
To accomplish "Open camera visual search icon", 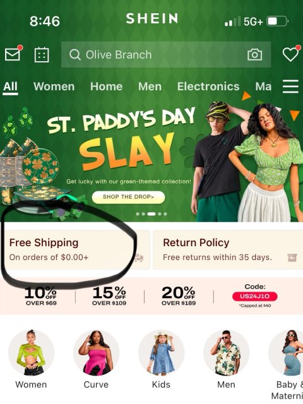I will pos(254,55).
